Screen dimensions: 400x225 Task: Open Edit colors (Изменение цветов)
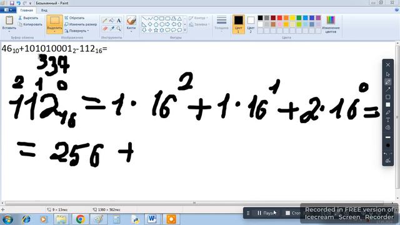click(x=331, y=24)
